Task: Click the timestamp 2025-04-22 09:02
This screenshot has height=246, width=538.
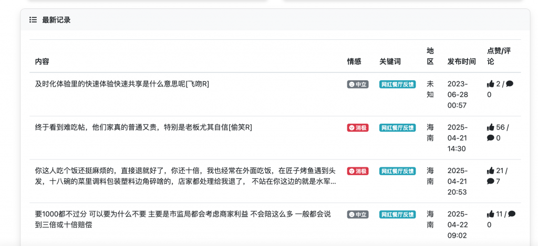Action: tap(458, 225)
